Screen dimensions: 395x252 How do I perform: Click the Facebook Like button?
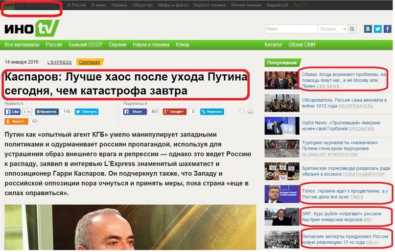click(12, 112)
